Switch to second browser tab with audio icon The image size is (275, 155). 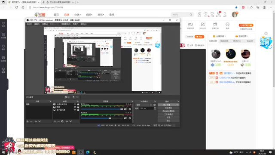[x=58, y=2]
